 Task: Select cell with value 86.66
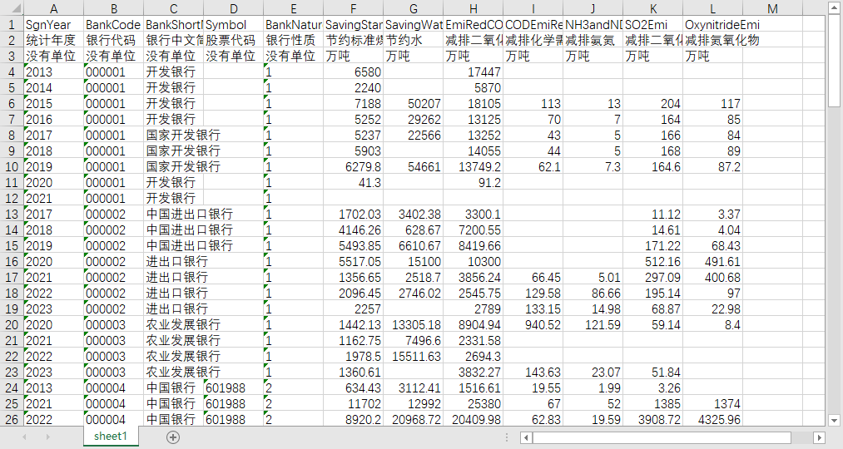(593, 294)
